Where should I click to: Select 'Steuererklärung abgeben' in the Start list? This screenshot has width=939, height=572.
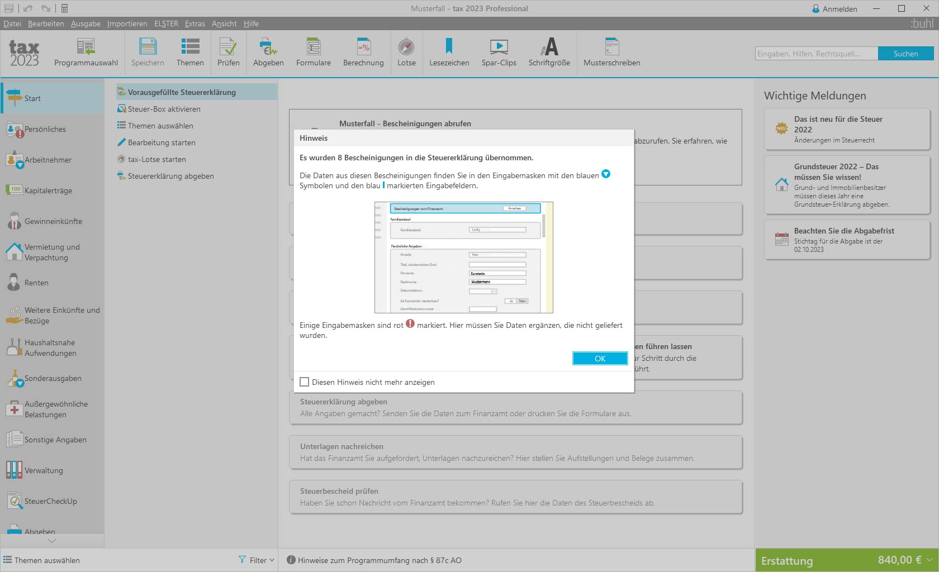tap(197, 176)
